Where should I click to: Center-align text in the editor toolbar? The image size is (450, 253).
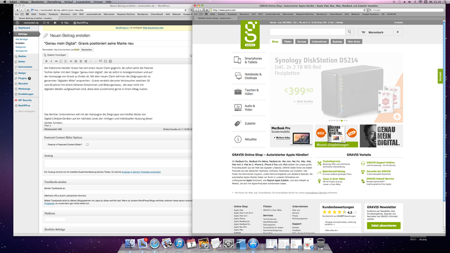click(x=81, y=61)
